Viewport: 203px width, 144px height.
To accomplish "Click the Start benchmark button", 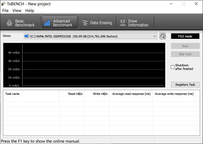I will 185,46.
